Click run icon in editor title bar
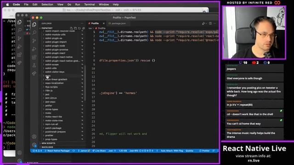This screenshot has height=165, width=294. pos(204,23)
